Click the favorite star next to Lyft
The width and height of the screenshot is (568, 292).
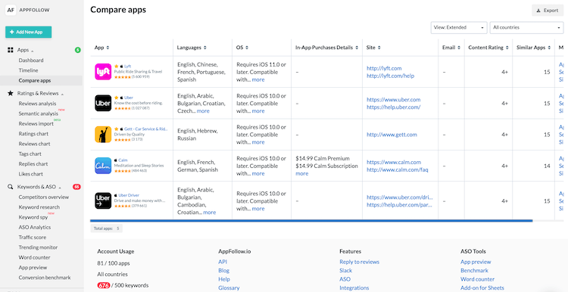tap(117, 67)
